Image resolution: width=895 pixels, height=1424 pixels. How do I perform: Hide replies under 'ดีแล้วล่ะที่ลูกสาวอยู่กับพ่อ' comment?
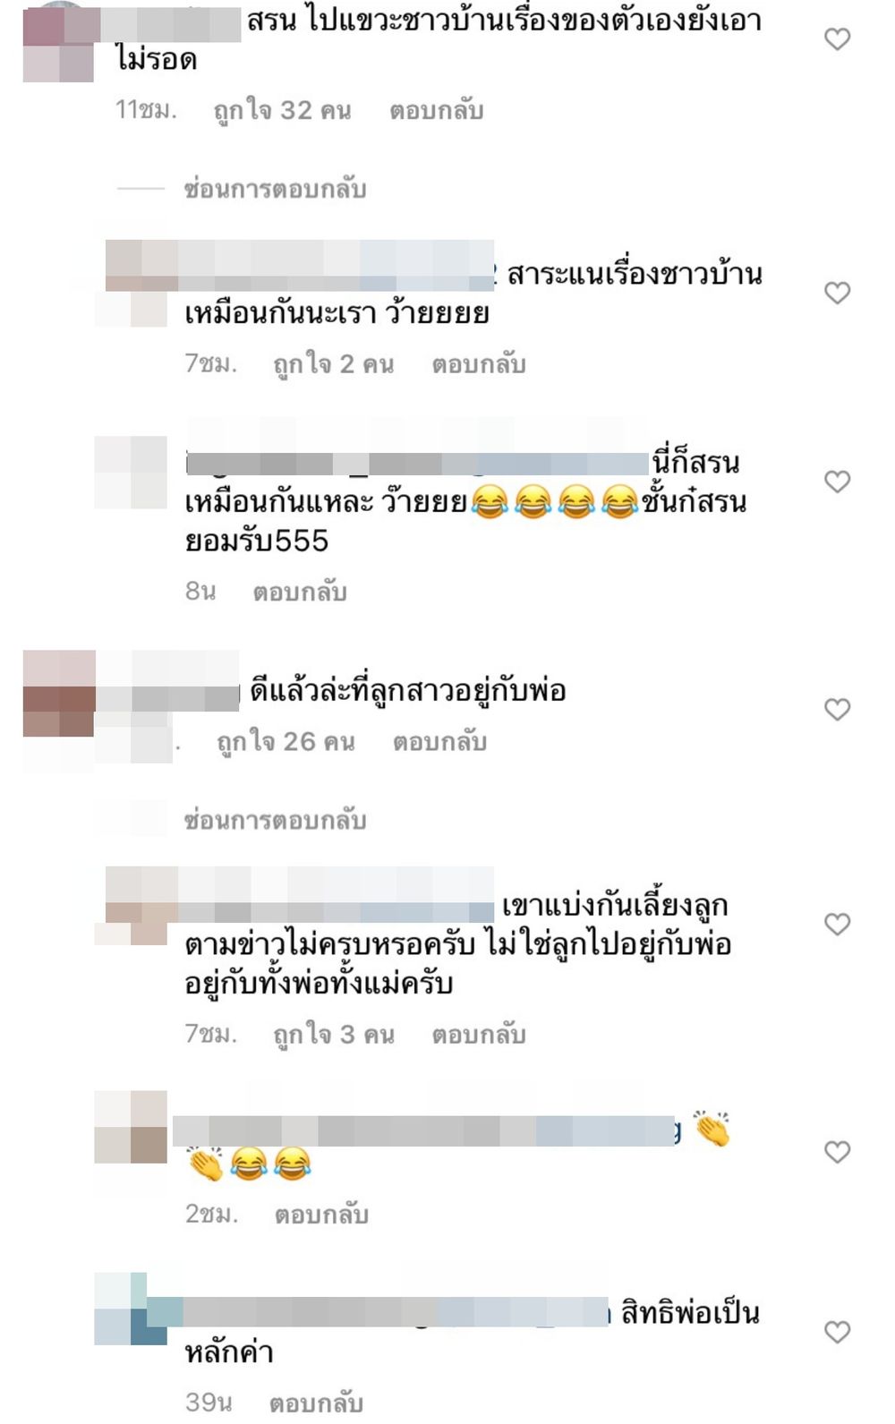pyautogui.click(x=275, y=820)
